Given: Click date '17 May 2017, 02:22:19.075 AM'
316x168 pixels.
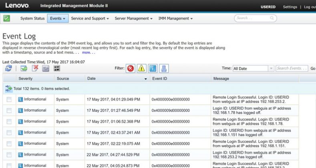Looking at the screenshot, I should [113, 144].
